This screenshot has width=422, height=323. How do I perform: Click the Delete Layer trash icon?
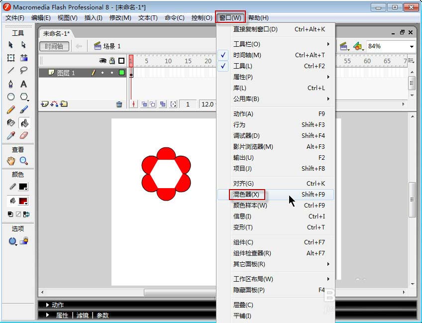point(119,104)
